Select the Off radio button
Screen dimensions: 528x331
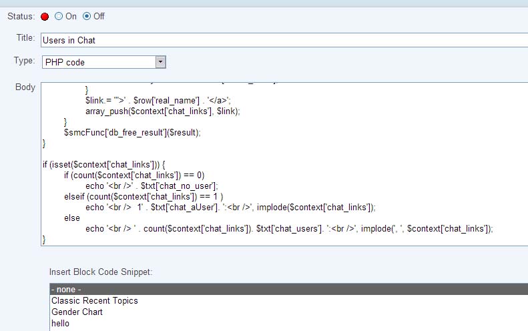pos(87,17)
